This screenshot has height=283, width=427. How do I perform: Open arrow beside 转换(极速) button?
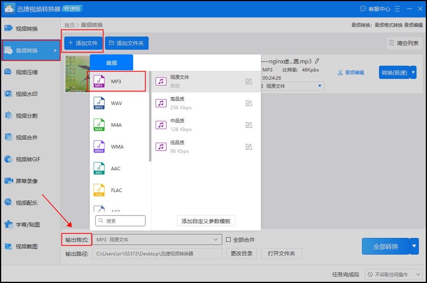pyautogui.click(x=413, y=72)
